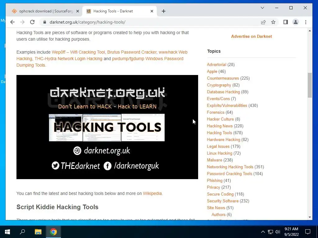Image resolution: width=318 pixels, height=238 pixels.
Task: Open the Malware topic
Action: 214,160
